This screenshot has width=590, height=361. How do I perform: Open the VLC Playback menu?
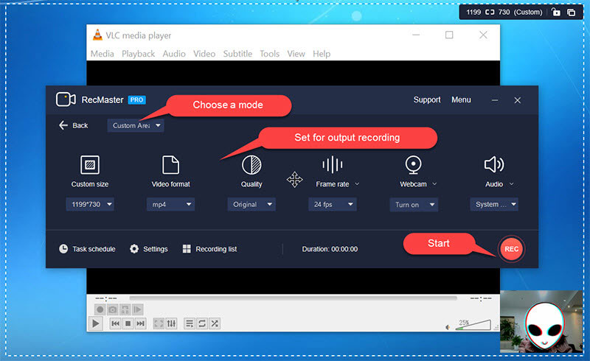click(138, 54)
